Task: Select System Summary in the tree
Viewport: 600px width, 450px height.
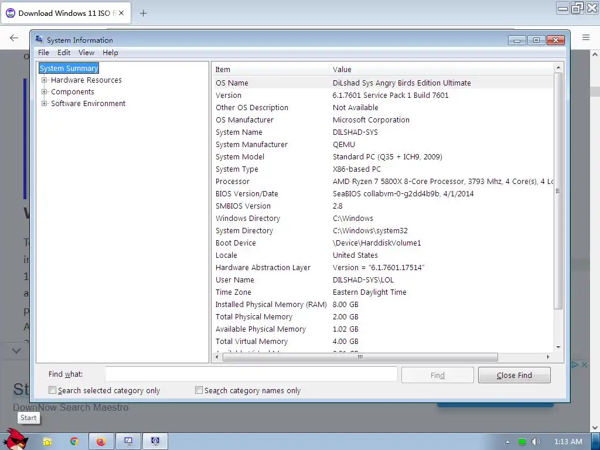Action: (x=69, y=68)
